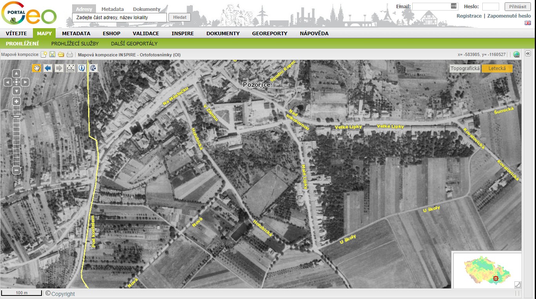Create a new map composition
The image size is (536, 299).
[44, 55]
